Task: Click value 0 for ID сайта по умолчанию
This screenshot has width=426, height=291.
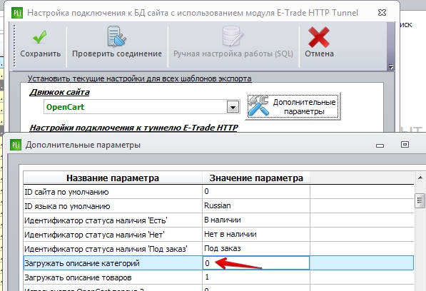Action: click(x=256, y=192)
